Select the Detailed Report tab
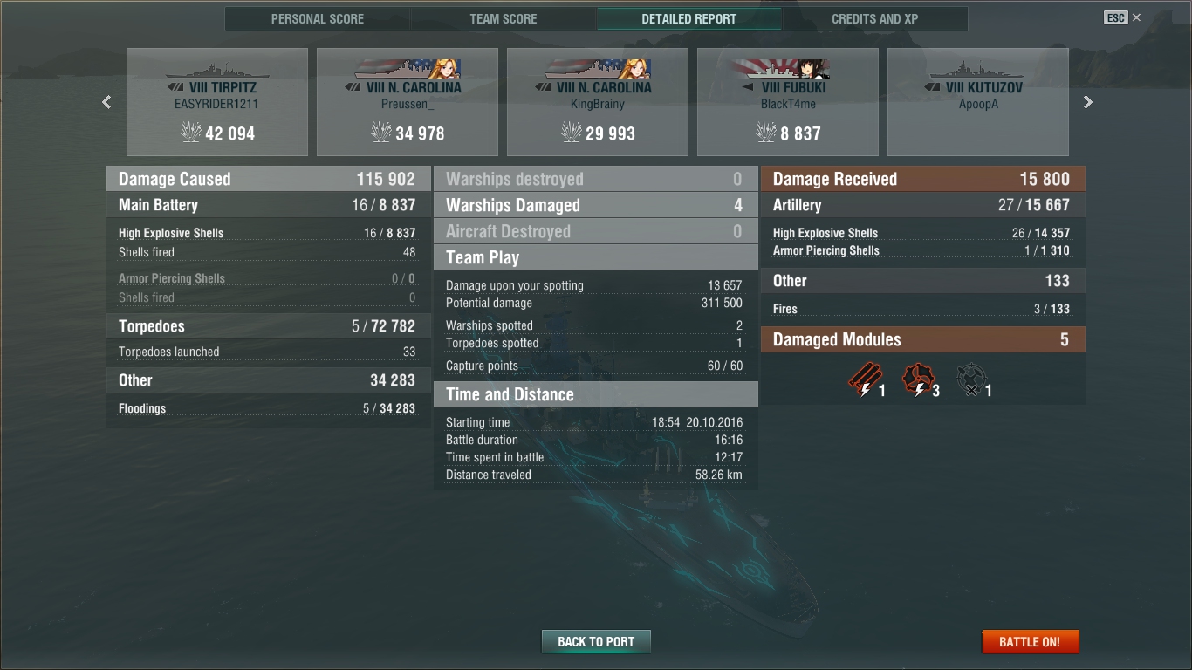This screenshot has height=670, width=1192. click(689, 19)
